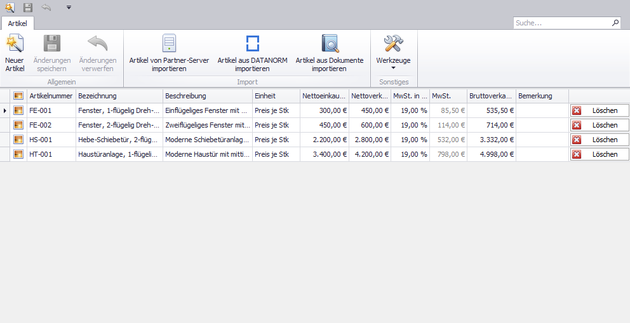Click the image icon in HT-001 row
The height and width of the screenshot is (323, 630).
[18, 154]
